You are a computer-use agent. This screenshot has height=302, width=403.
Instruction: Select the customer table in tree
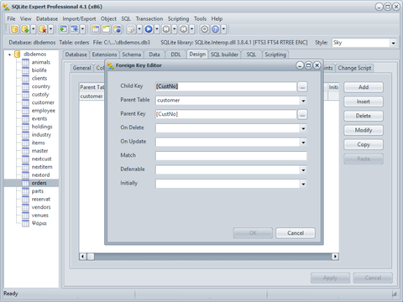[43, 102]
